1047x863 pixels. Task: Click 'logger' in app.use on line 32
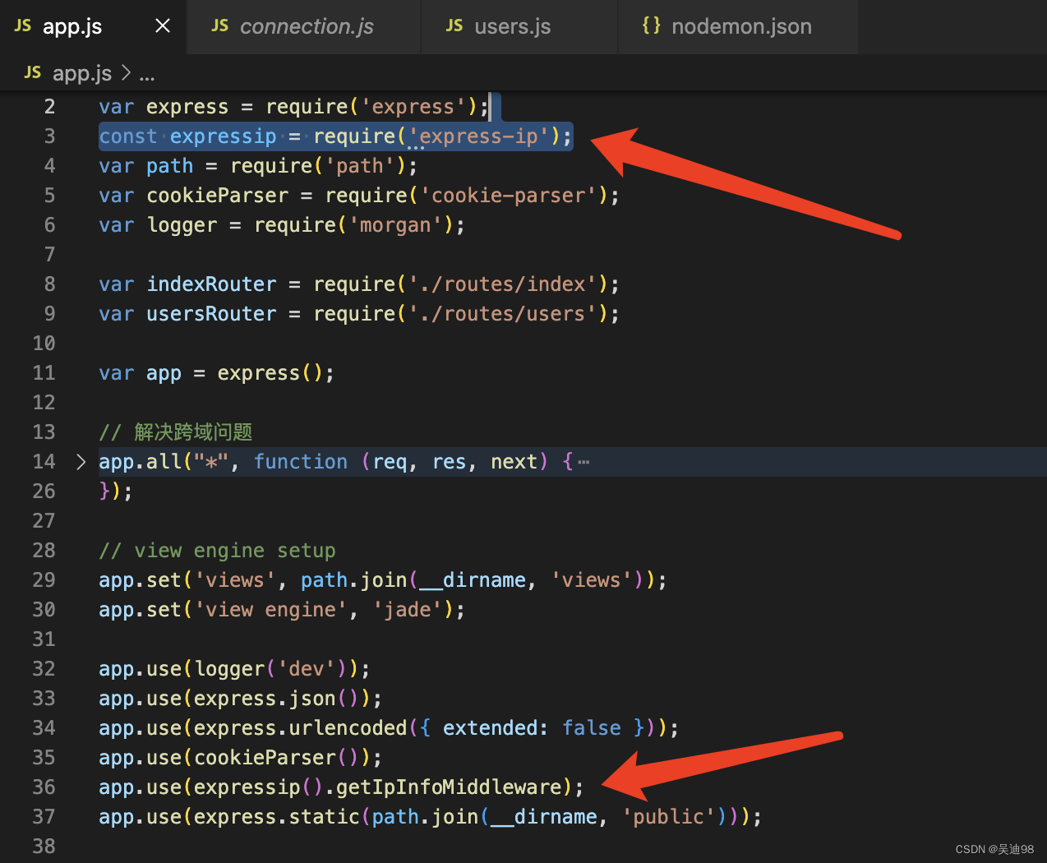pyautogui.click(x=230, y=669)
